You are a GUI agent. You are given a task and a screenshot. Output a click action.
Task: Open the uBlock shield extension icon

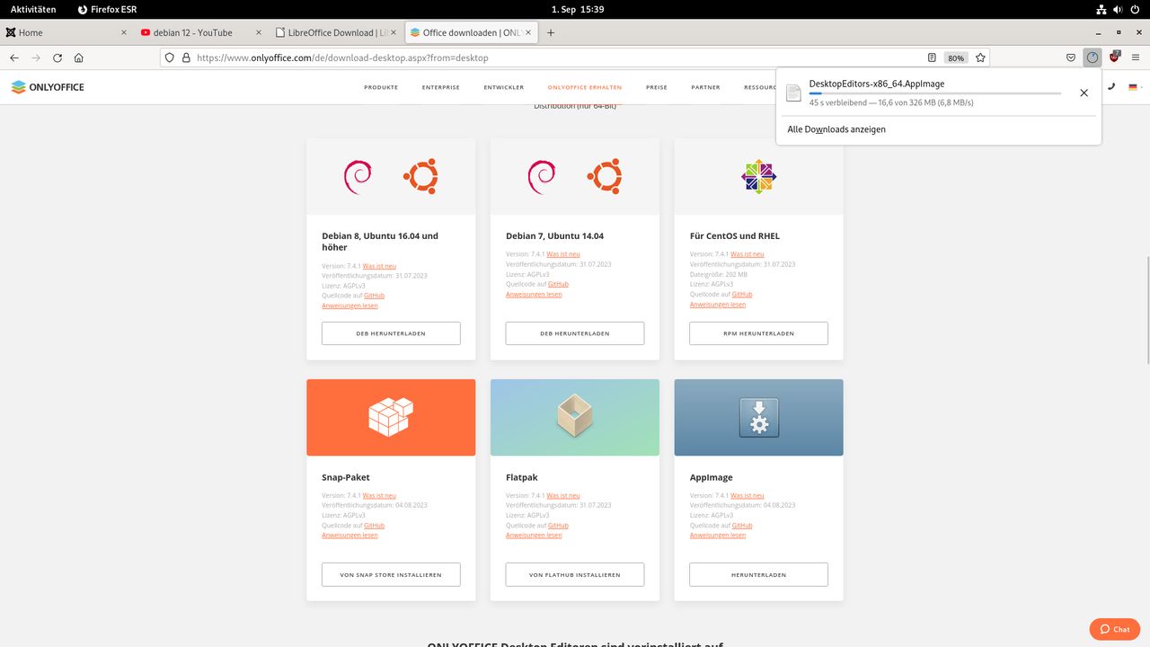click(x=1115, y=58)
